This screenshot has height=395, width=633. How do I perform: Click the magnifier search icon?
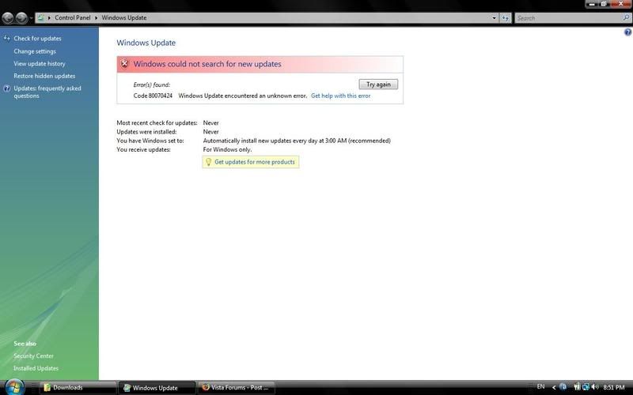pyautogui.click(x=626, y=17)
